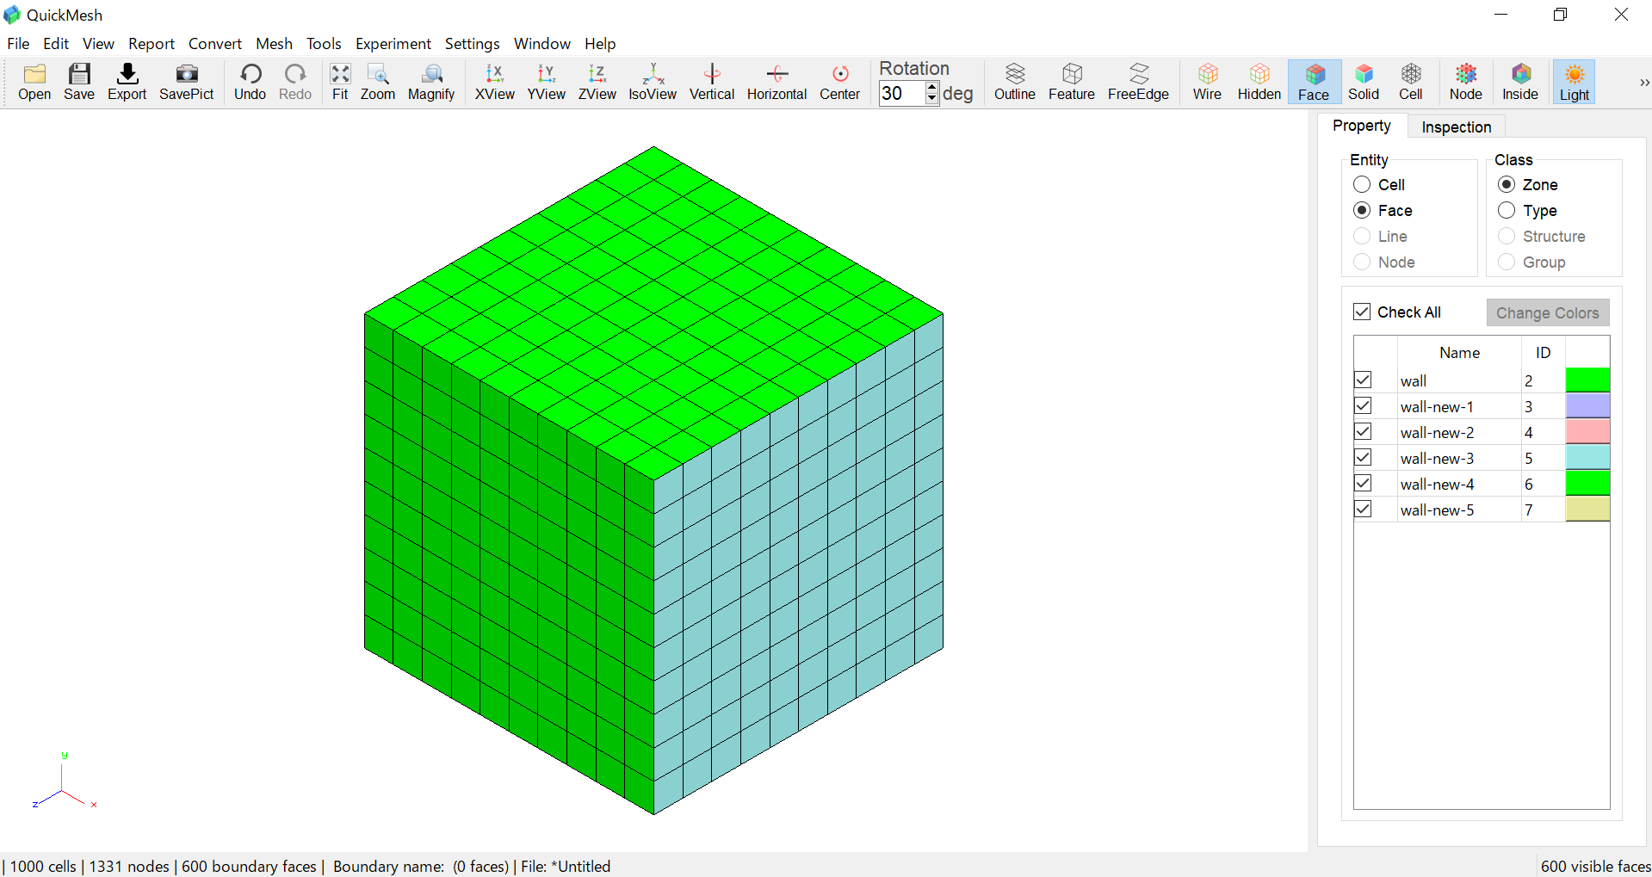This screenshot has width=1652, height=877.
Task: Select the Type class radio button
Action: click(x=1507, y=211)
